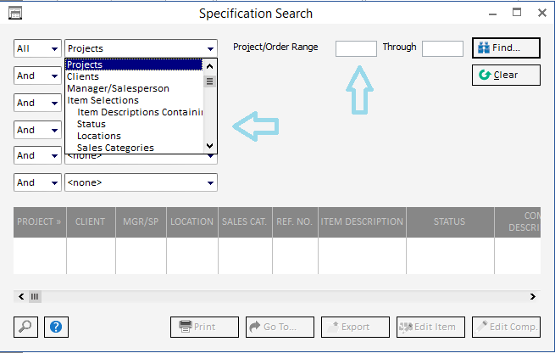Click the list scroll up arrow

pos(209,66)
